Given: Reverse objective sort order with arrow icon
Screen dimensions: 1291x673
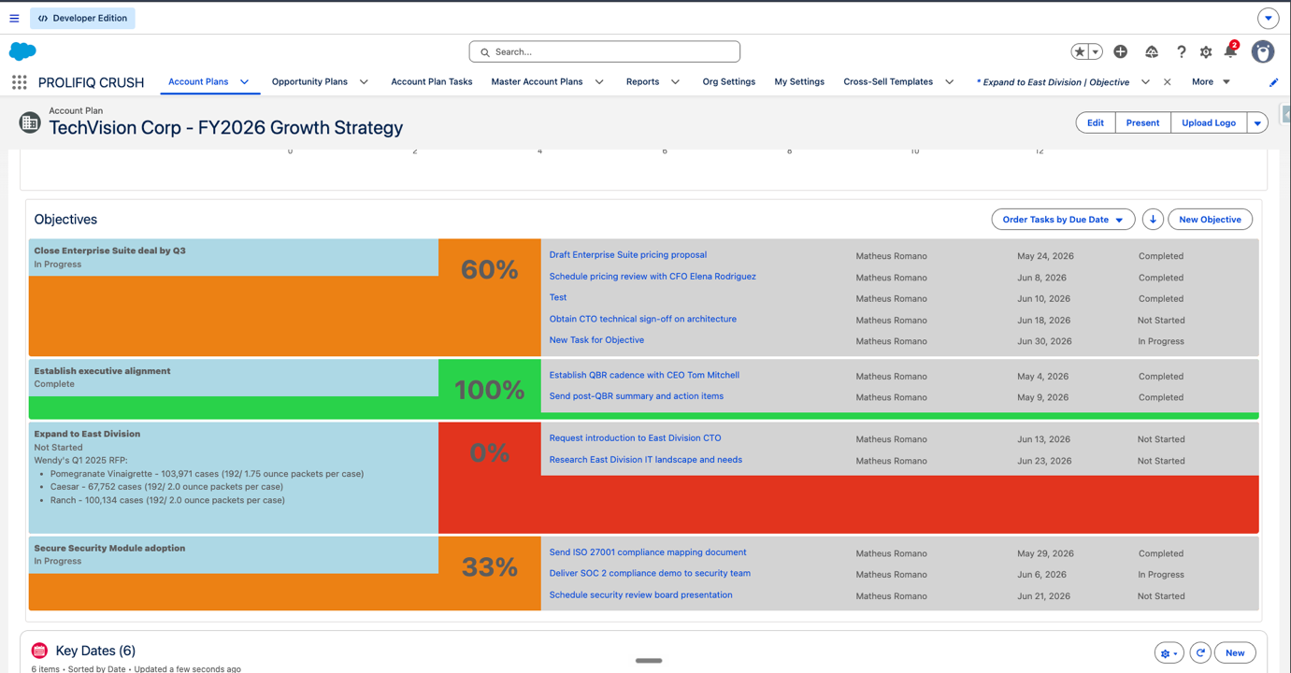Looking at the screenshot, I should click(x=1153, y=220).
